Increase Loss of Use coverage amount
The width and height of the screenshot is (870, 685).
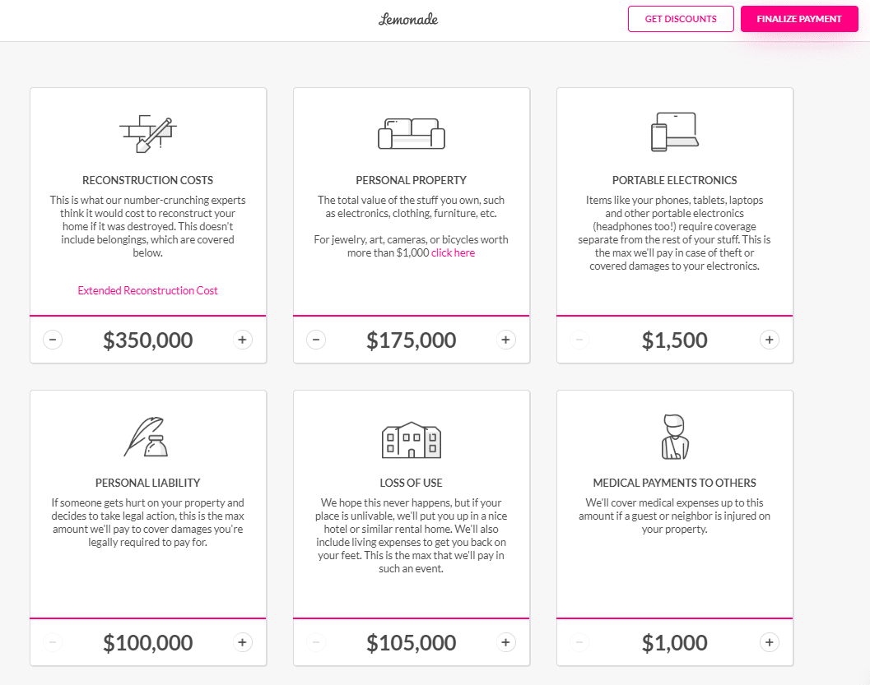505,642
